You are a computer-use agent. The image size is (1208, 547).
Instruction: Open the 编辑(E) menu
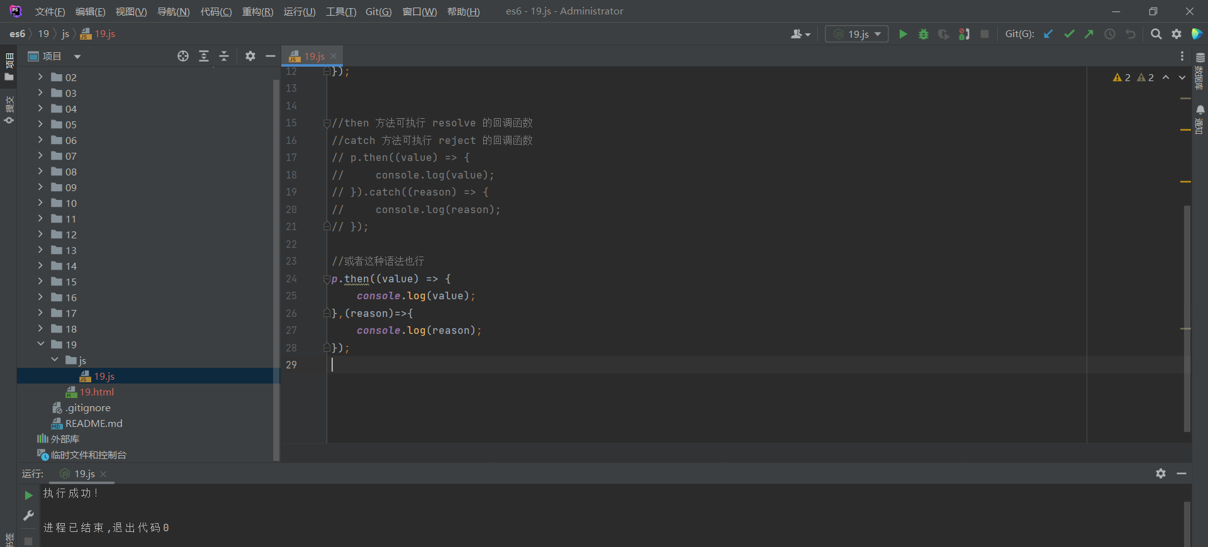pos(90,11)
